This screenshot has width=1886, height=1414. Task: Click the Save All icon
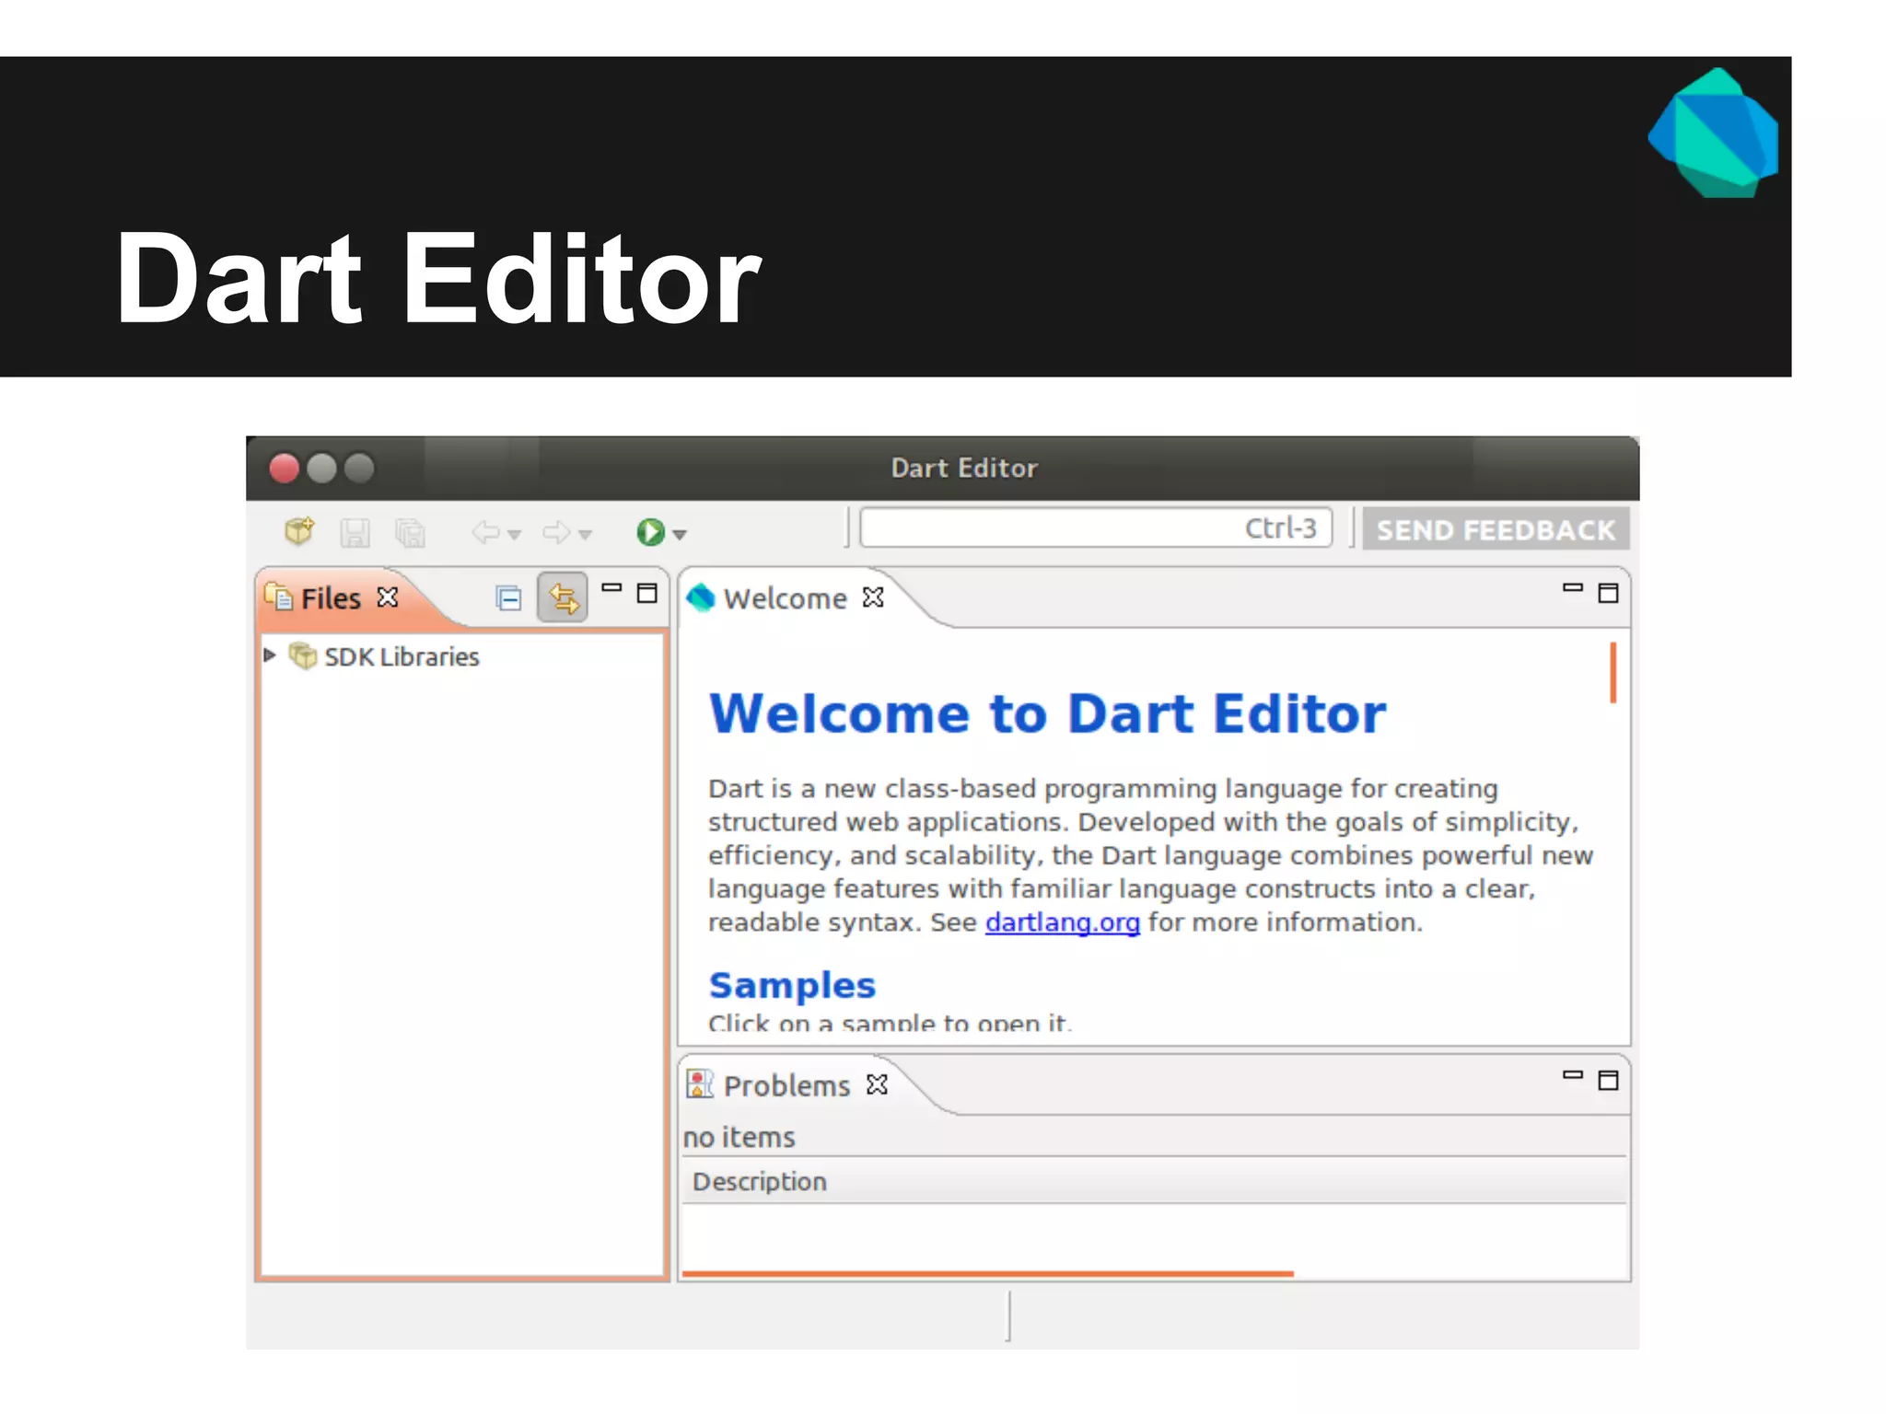[x=410, y=532]
